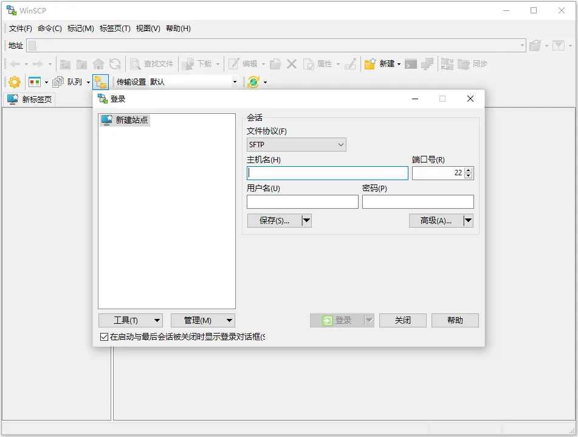Viewport: 578px width, 437px height.
Task: Open the 标记(M) menu
Action: (x=80, y=29)
